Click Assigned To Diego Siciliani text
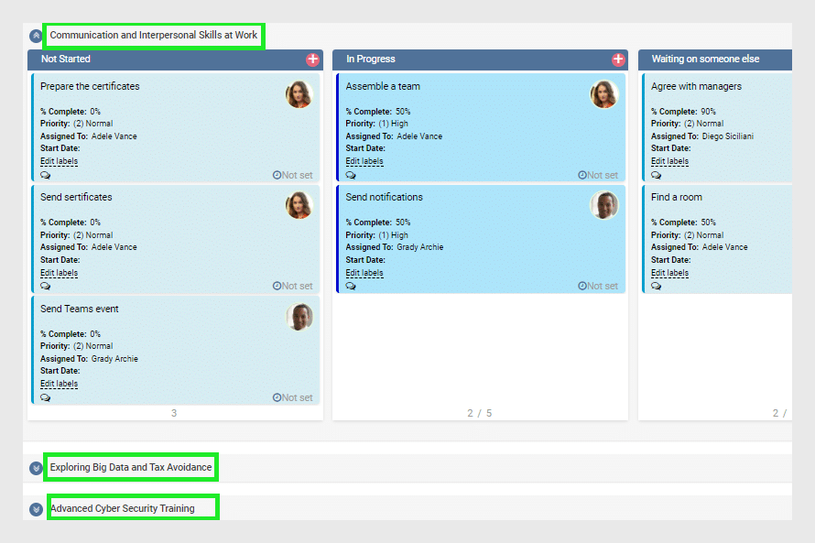The image size is (815, 543). point(701,136)
